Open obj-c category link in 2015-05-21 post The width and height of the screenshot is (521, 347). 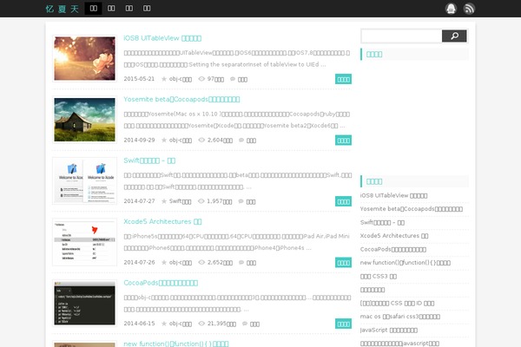(x=181, y=79)
